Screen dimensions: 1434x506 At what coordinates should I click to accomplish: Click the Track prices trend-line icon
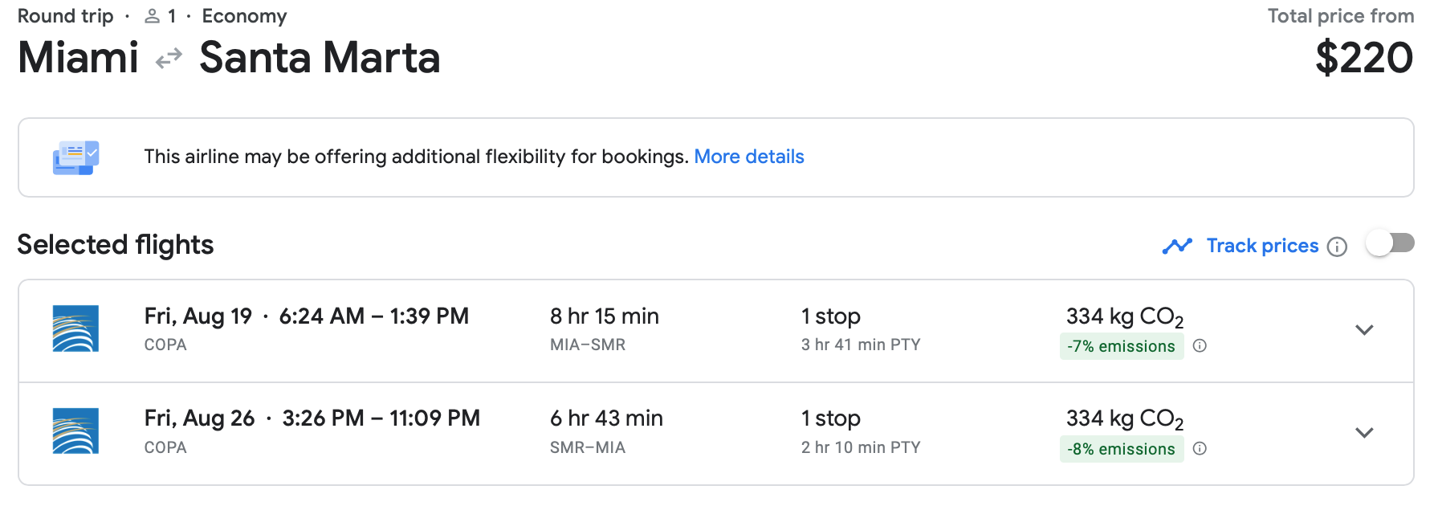pyautogui.click(x=1177, y=246)
